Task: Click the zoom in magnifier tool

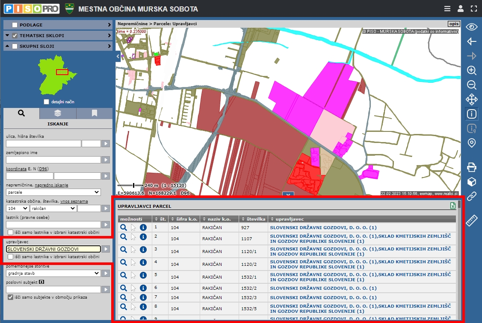Action: pyautogui.click(x=471, y=70)
